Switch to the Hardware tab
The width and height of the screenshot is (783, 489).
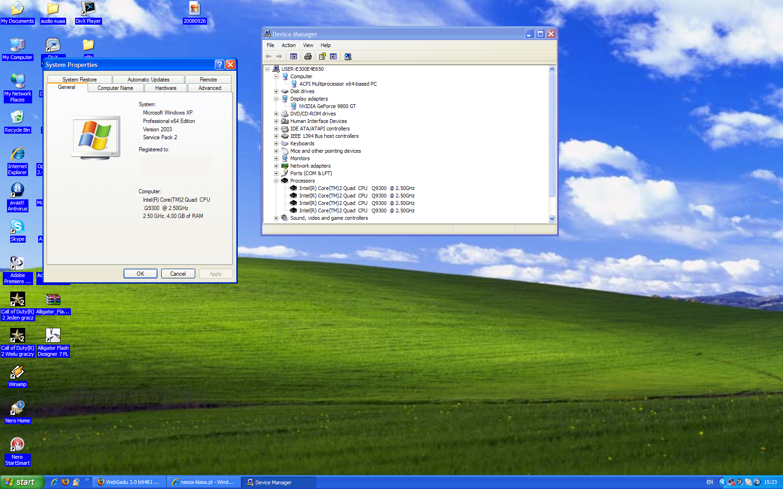(165, 88)
